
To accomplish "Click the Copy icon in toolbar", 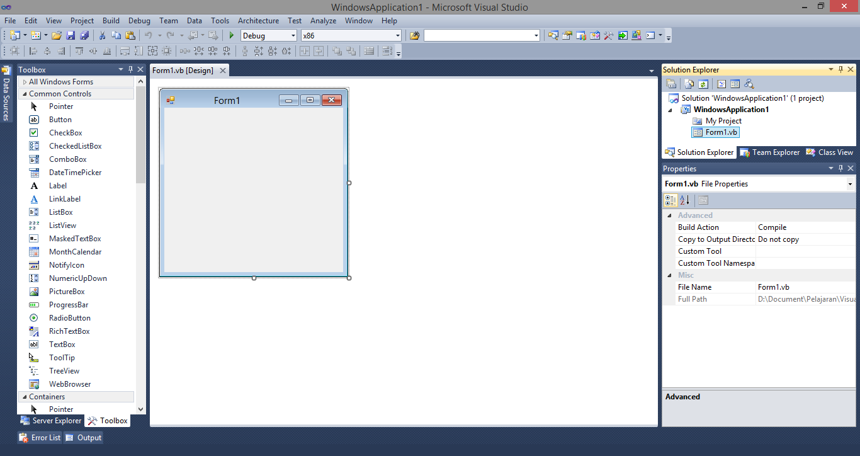I will click(x=116, y=35).
